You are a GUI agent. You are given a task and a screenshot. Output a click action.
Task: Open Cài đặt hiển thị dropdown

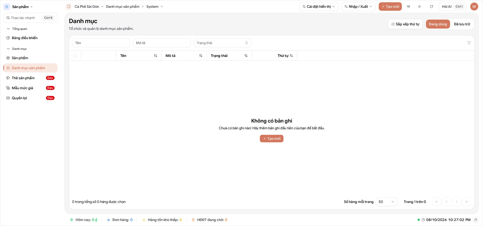[x=319, y=7]
